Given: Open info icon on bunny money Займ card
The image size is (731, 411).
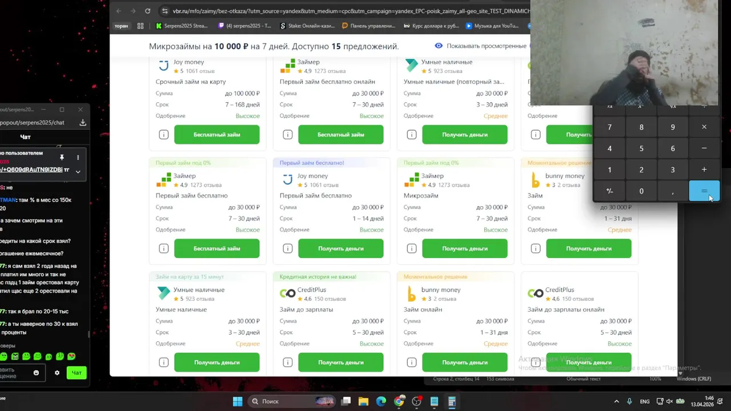Looking at the screenshot, I should pos(535,248).
